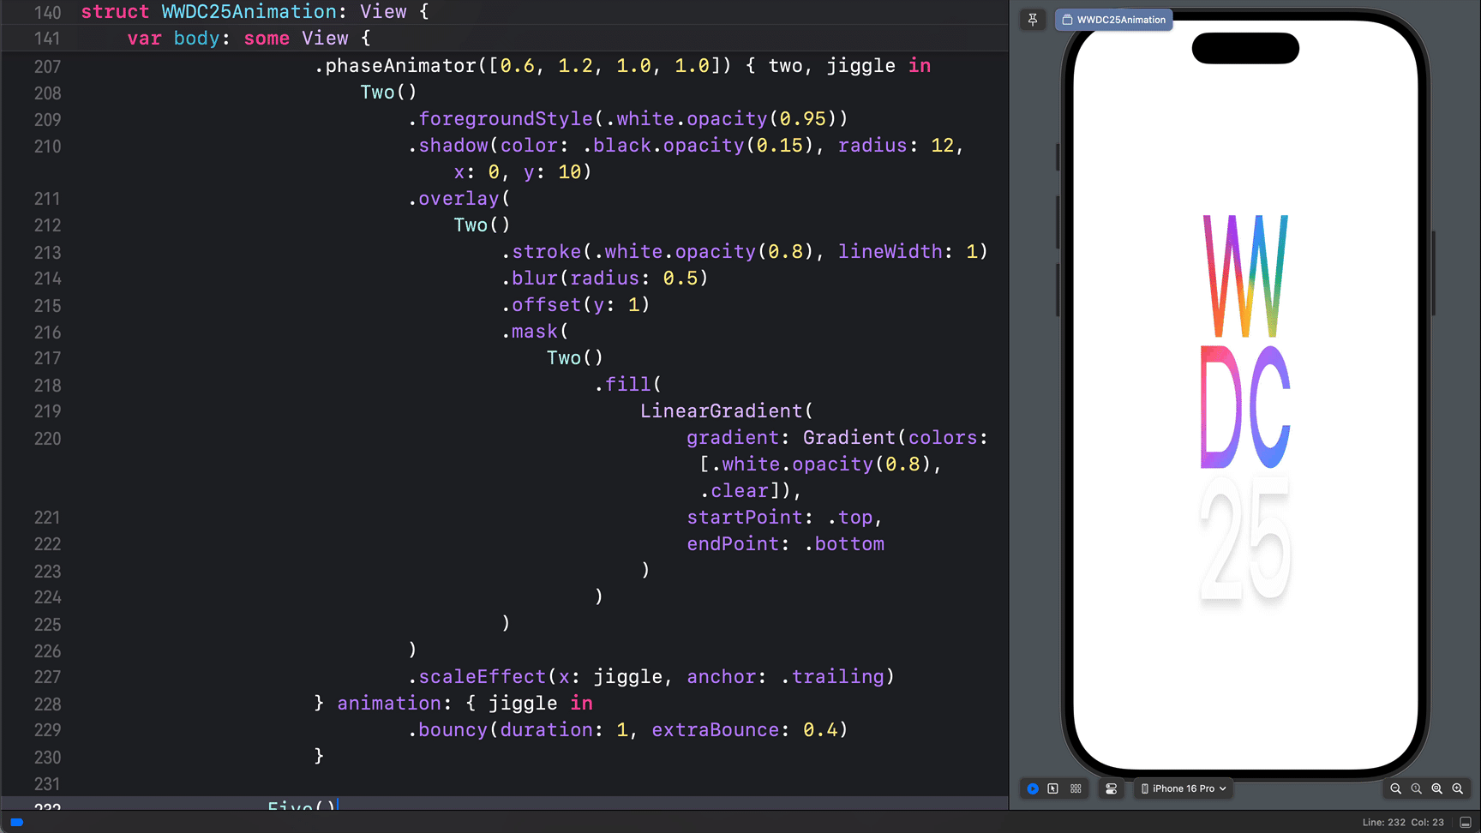
Task: Click 'endPoint: .bottom' text
Action: coord(785,544)
